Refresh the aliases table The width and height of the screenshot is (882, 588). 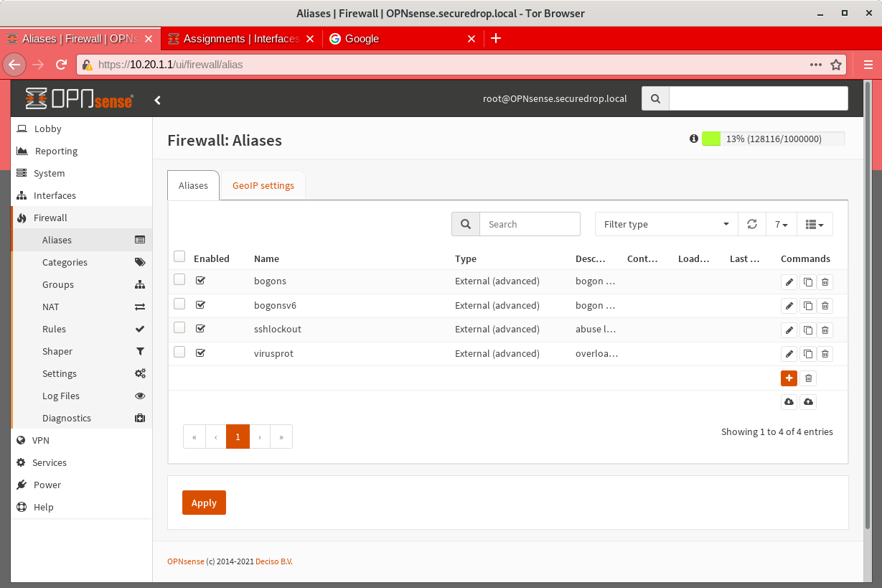(751, 224)
